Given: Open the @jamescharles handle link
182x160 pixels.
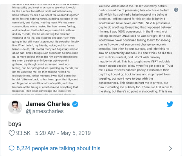Looking at the screenshot, I should click(x=45, y=111).
